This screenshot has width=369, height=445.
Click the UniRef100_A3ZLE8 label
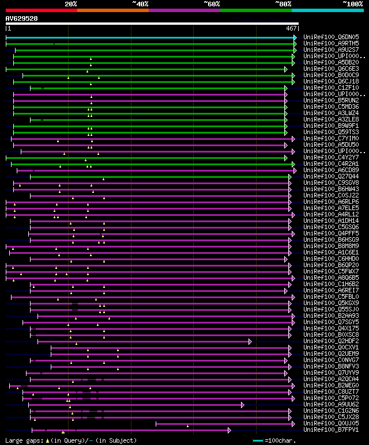click(x=331, y=120)
